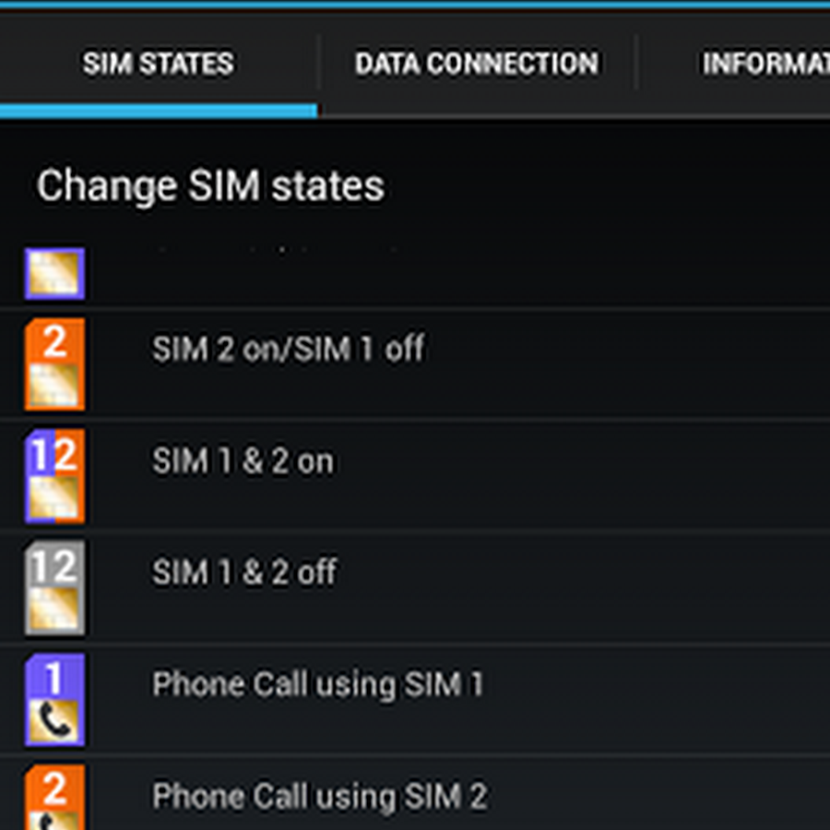This screenshot has height=830, width=830.
Task: Click the purple-orange 12 dual SIM icon
Action: (54, 476)
